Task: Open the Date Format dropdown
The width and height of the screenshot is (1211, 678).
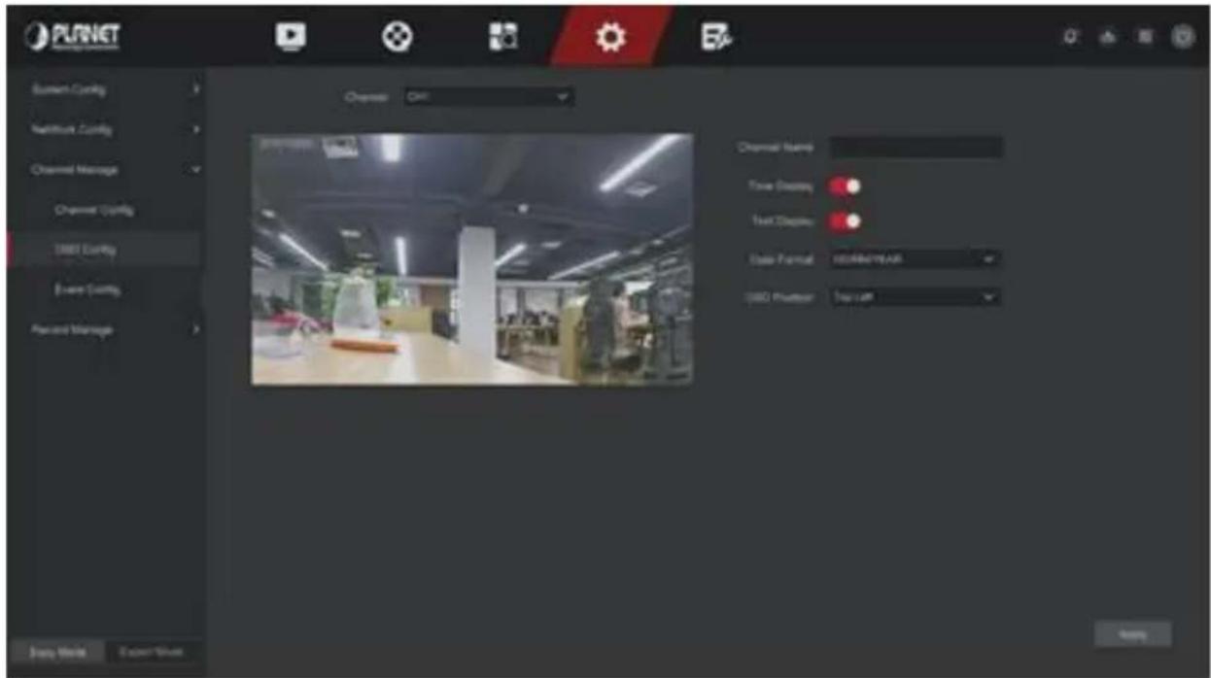Action: 915,259
